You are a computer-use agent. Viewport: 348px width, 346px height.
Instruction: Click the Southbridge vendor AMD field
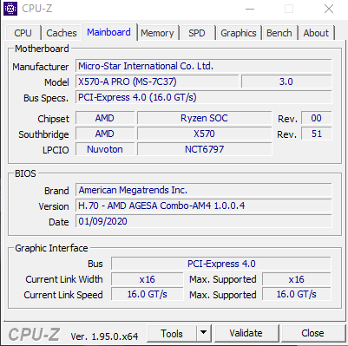click(x=105, y=134)
